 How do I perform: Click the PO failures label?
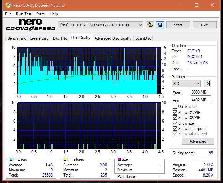(x=127, y=177)
